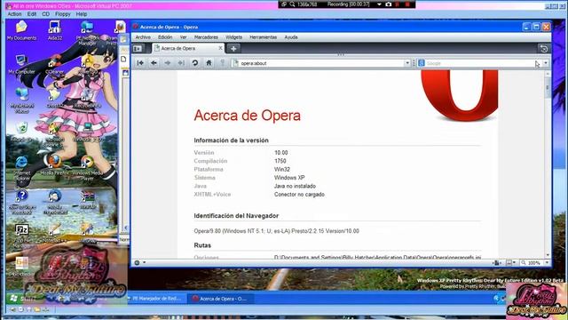568x320 pixels.
Task: Select the Acerca de Opera tab
Action: 187,48
